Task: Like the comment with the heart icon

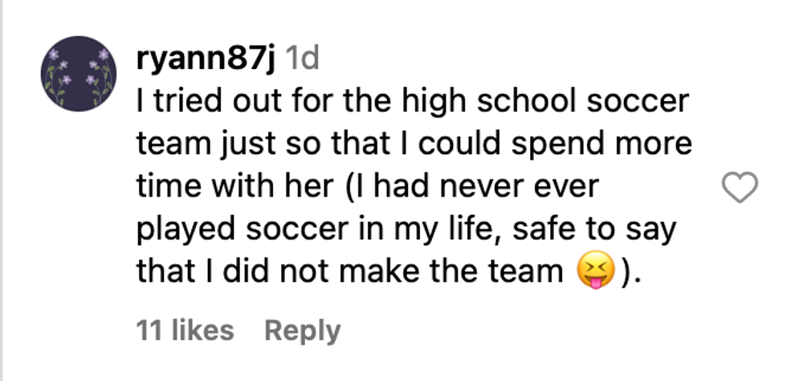Action: (740, 188)
